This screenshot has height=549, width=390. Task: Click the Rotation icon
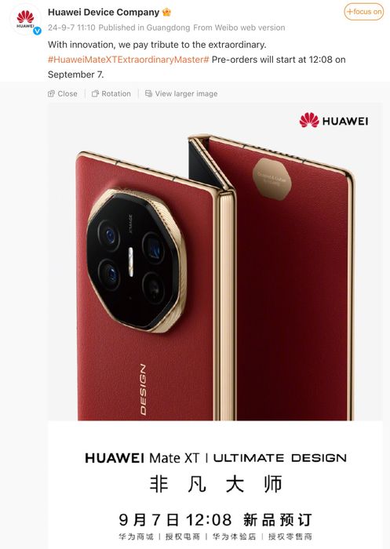pos(95,93)
